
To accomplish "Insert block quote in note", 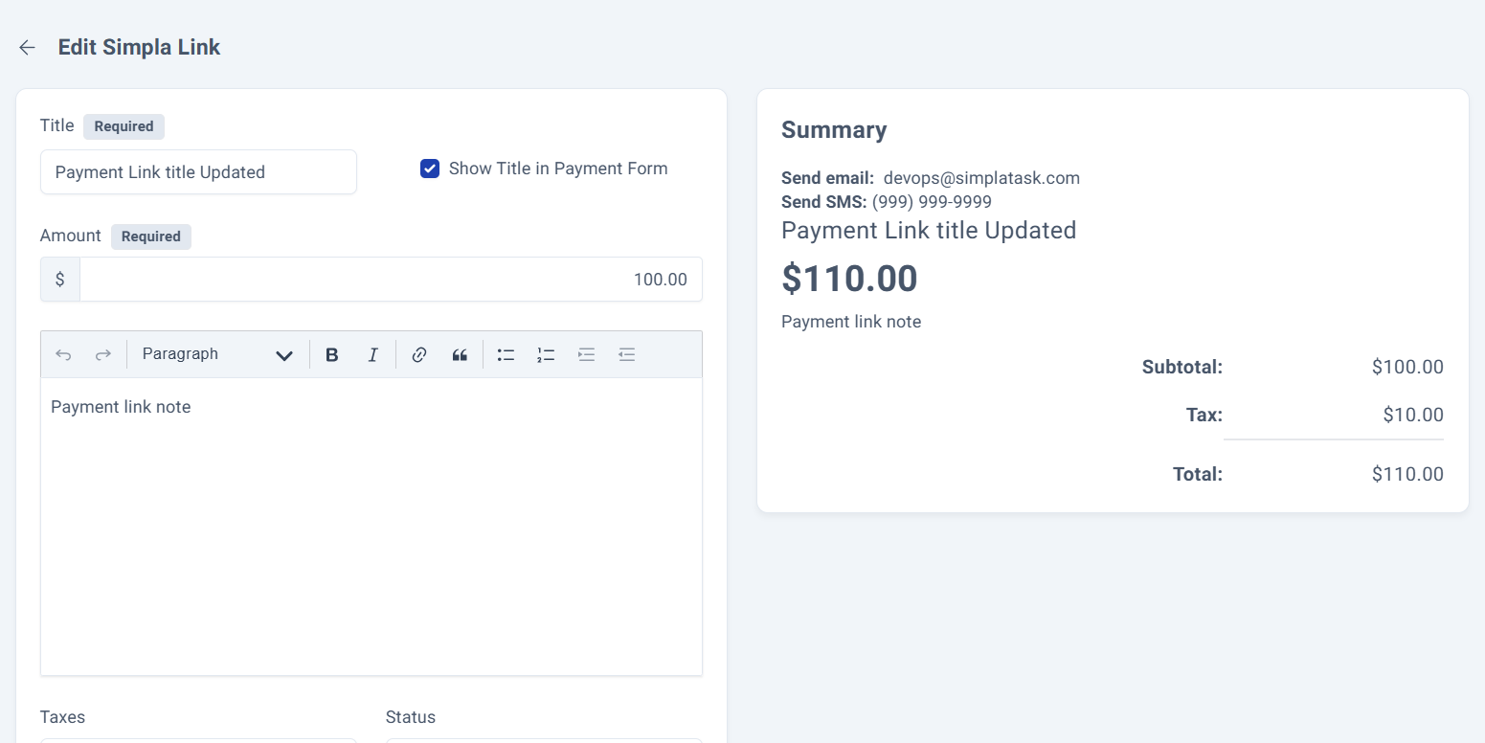I will [460, 354].
